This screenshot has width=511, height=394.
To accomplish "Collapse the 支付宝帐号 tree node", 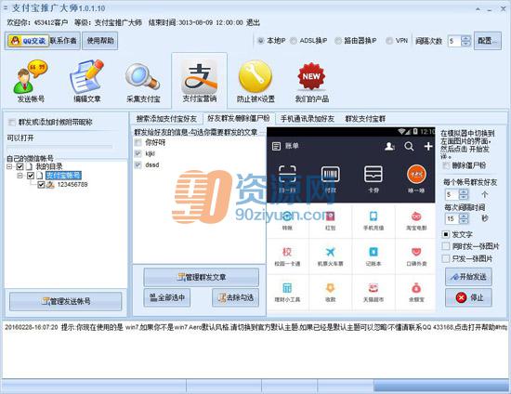I will click(20, 176).
